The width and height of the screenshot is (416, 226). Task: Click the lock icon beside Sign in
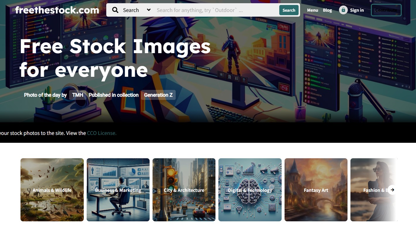tap(343, 10)
